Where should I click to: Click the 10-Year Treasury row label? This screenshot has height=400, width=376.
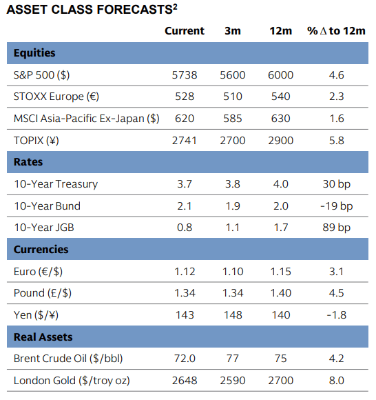click(x=56, y=184)
